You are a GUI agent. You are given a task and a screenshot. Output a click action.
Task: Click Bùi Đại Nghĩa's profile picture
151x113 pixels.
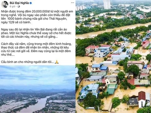tap(4, 5)
